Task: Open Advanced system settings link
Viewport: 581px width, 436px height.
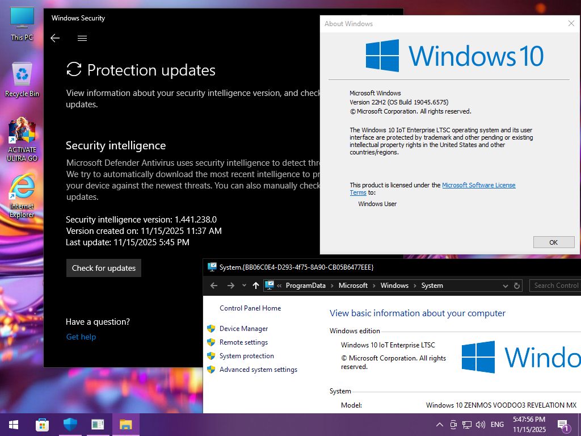Action: pos(258,370)
